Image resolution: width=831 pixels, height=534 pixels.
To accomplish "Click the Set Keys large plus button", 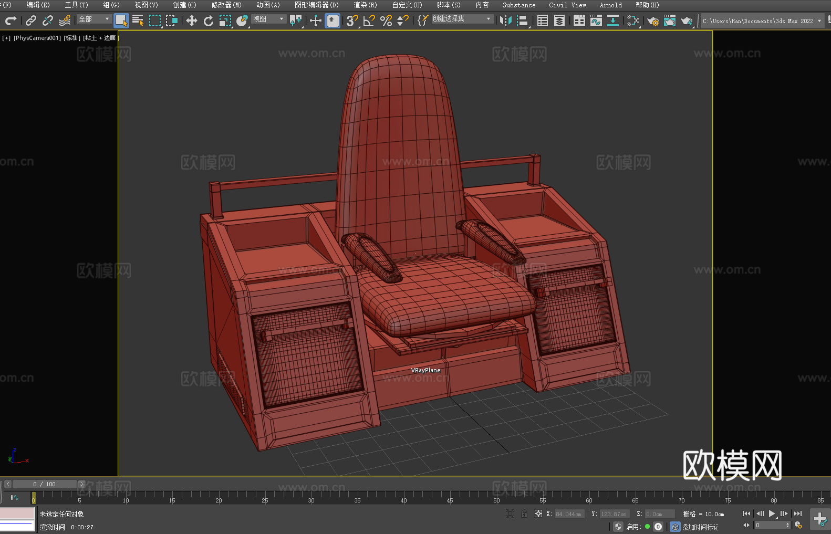I will point(819,519).
